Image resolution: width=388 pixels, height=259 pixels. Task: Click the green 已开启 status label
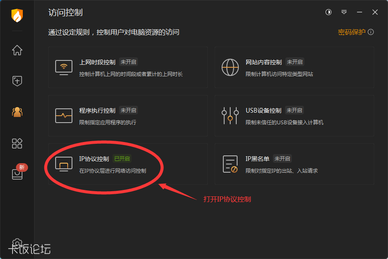point(122,158)
